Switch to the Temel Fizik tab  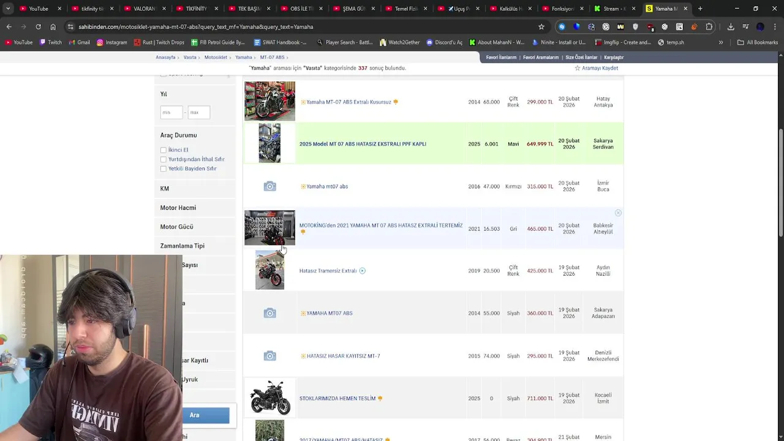point(405,9)
